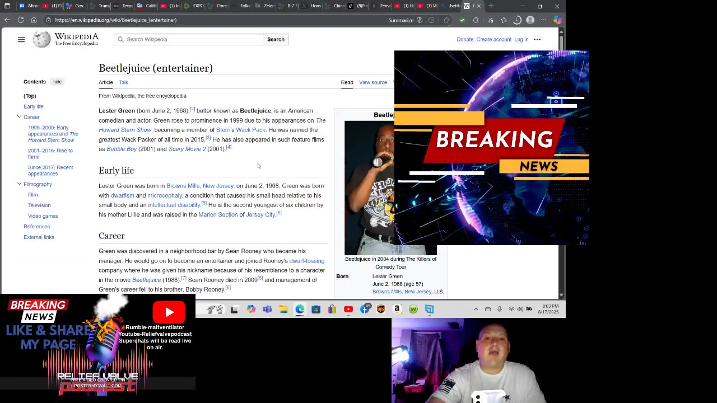
Task: Open the Wikipedia main menu hamburger icon
Action: (x=21, y=39)
